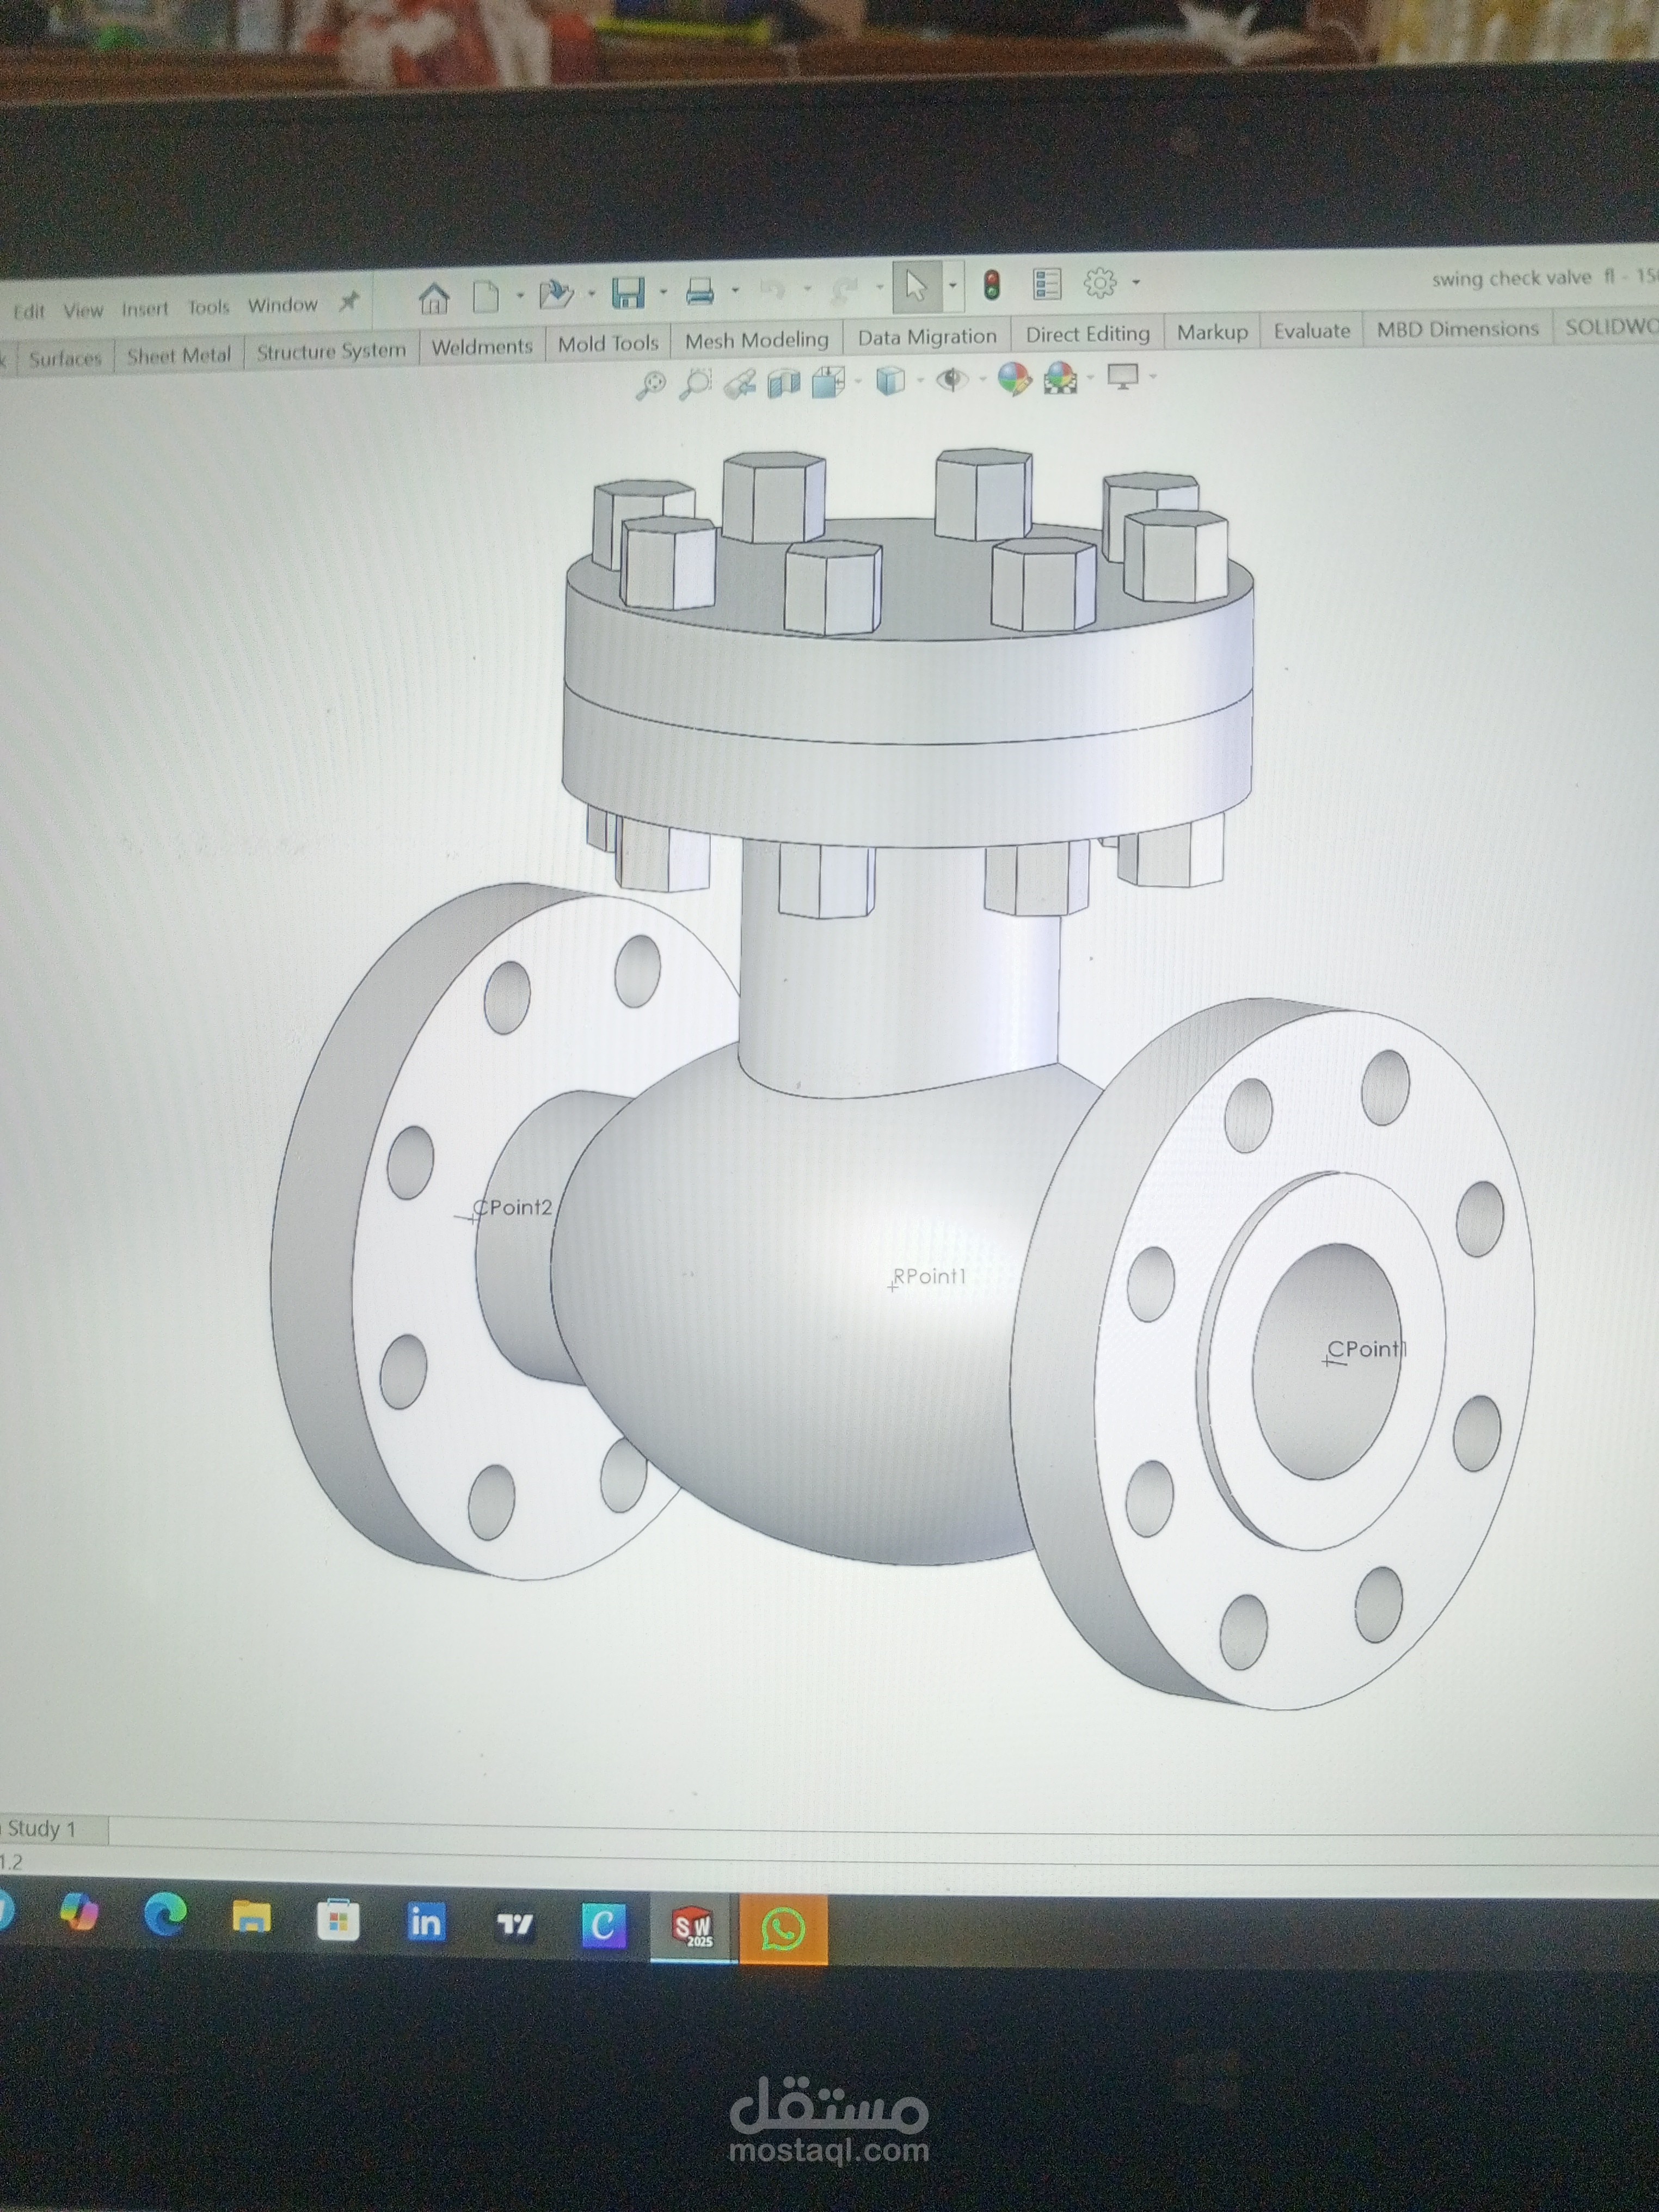
Task: Expand the Save dropdown arrow
Action: [x=663, y=292]
